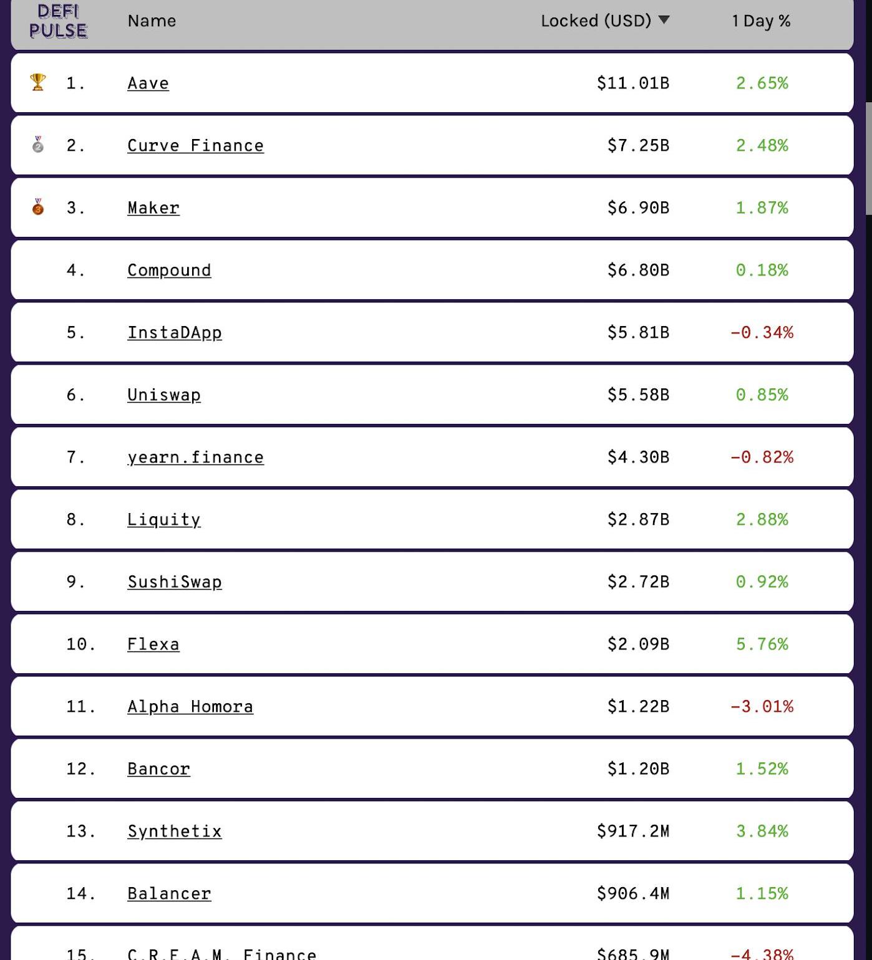Sort by the Name column header
872x960 pixels.
[x=152, y=21]
